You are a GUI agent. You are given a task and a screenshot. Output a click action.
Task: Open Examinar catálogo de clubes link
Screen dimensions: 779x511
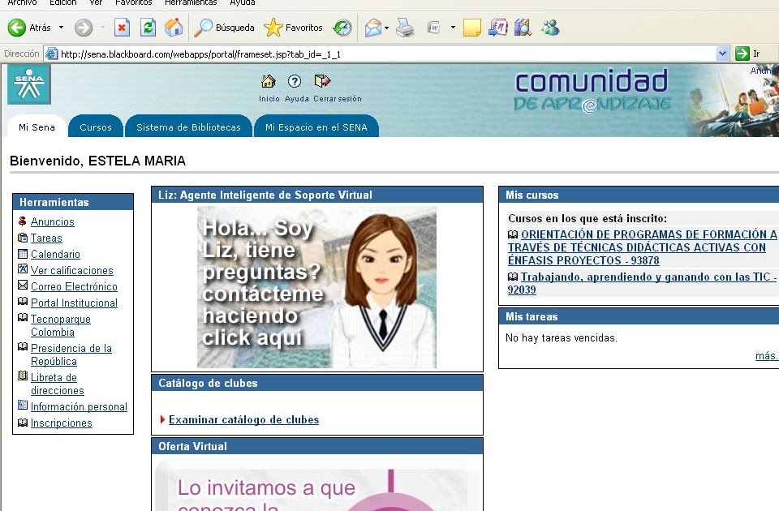243,419
